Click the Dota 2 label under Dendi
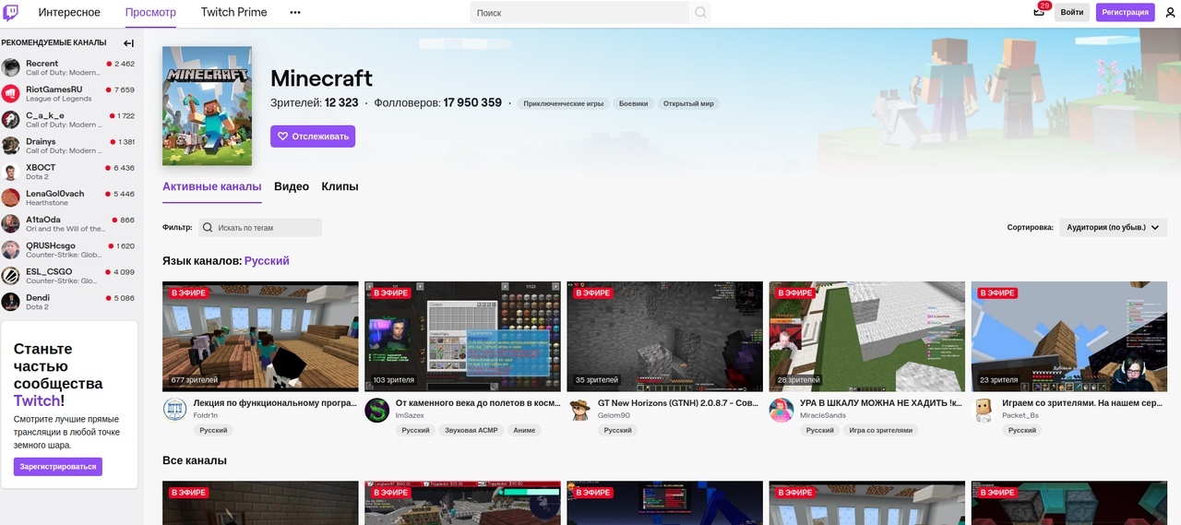The image size is (1181, 525). click(x=37, y=306)
